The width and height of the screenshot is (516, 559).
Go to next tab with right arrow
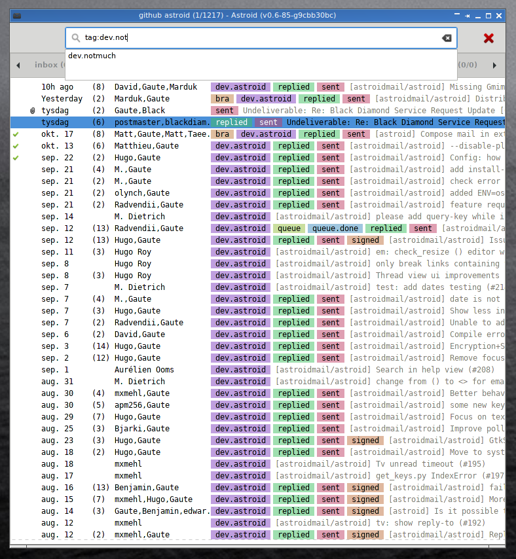click(494, 65)
